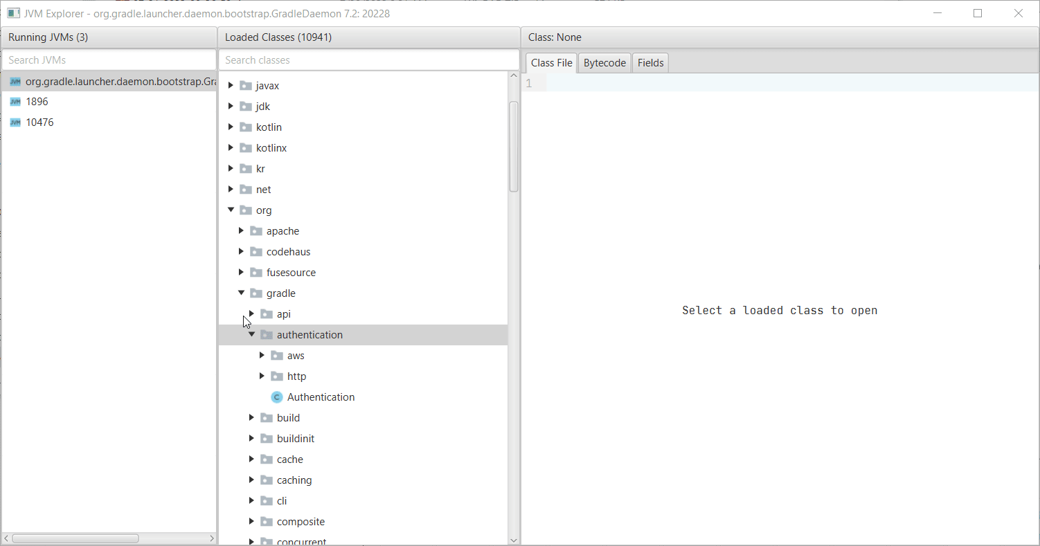Click the JVM icon of the GradleDaemon entry

coord(15,82)
